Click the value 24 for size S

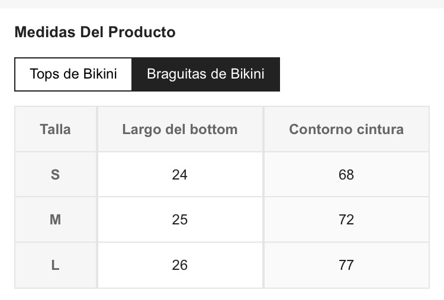(180, 174)
